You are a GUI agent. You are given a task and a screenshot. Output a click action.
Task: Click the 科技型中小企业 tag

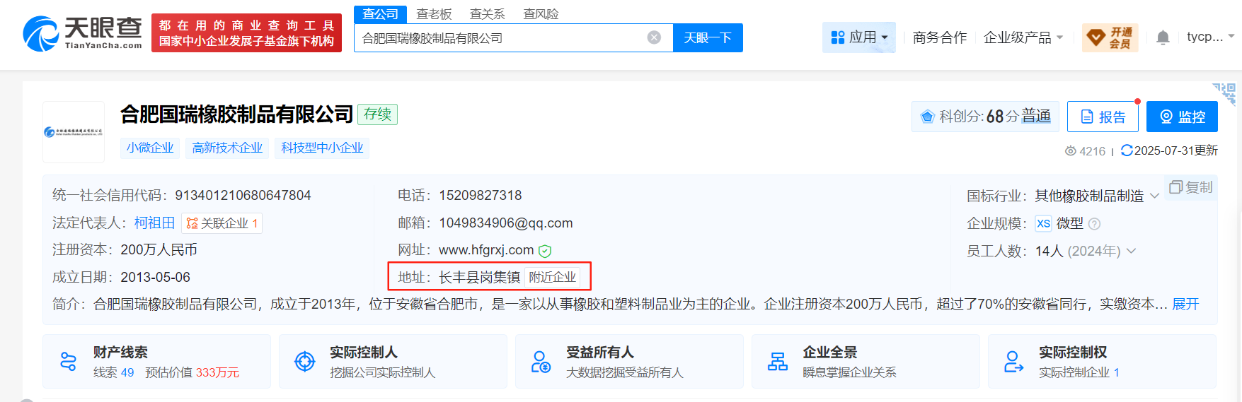click(322, 148)
